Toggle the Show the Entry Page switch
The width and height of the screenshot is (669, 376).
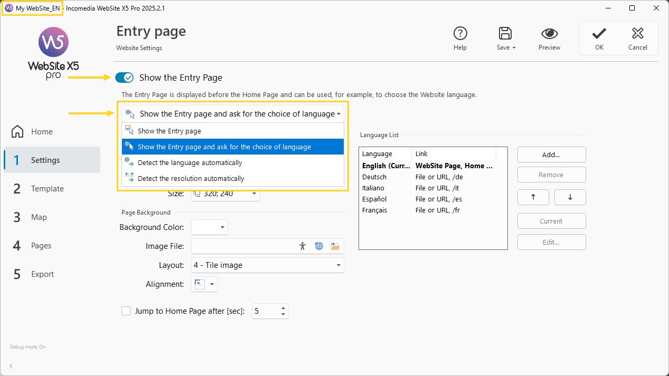[x=125, y=78]
